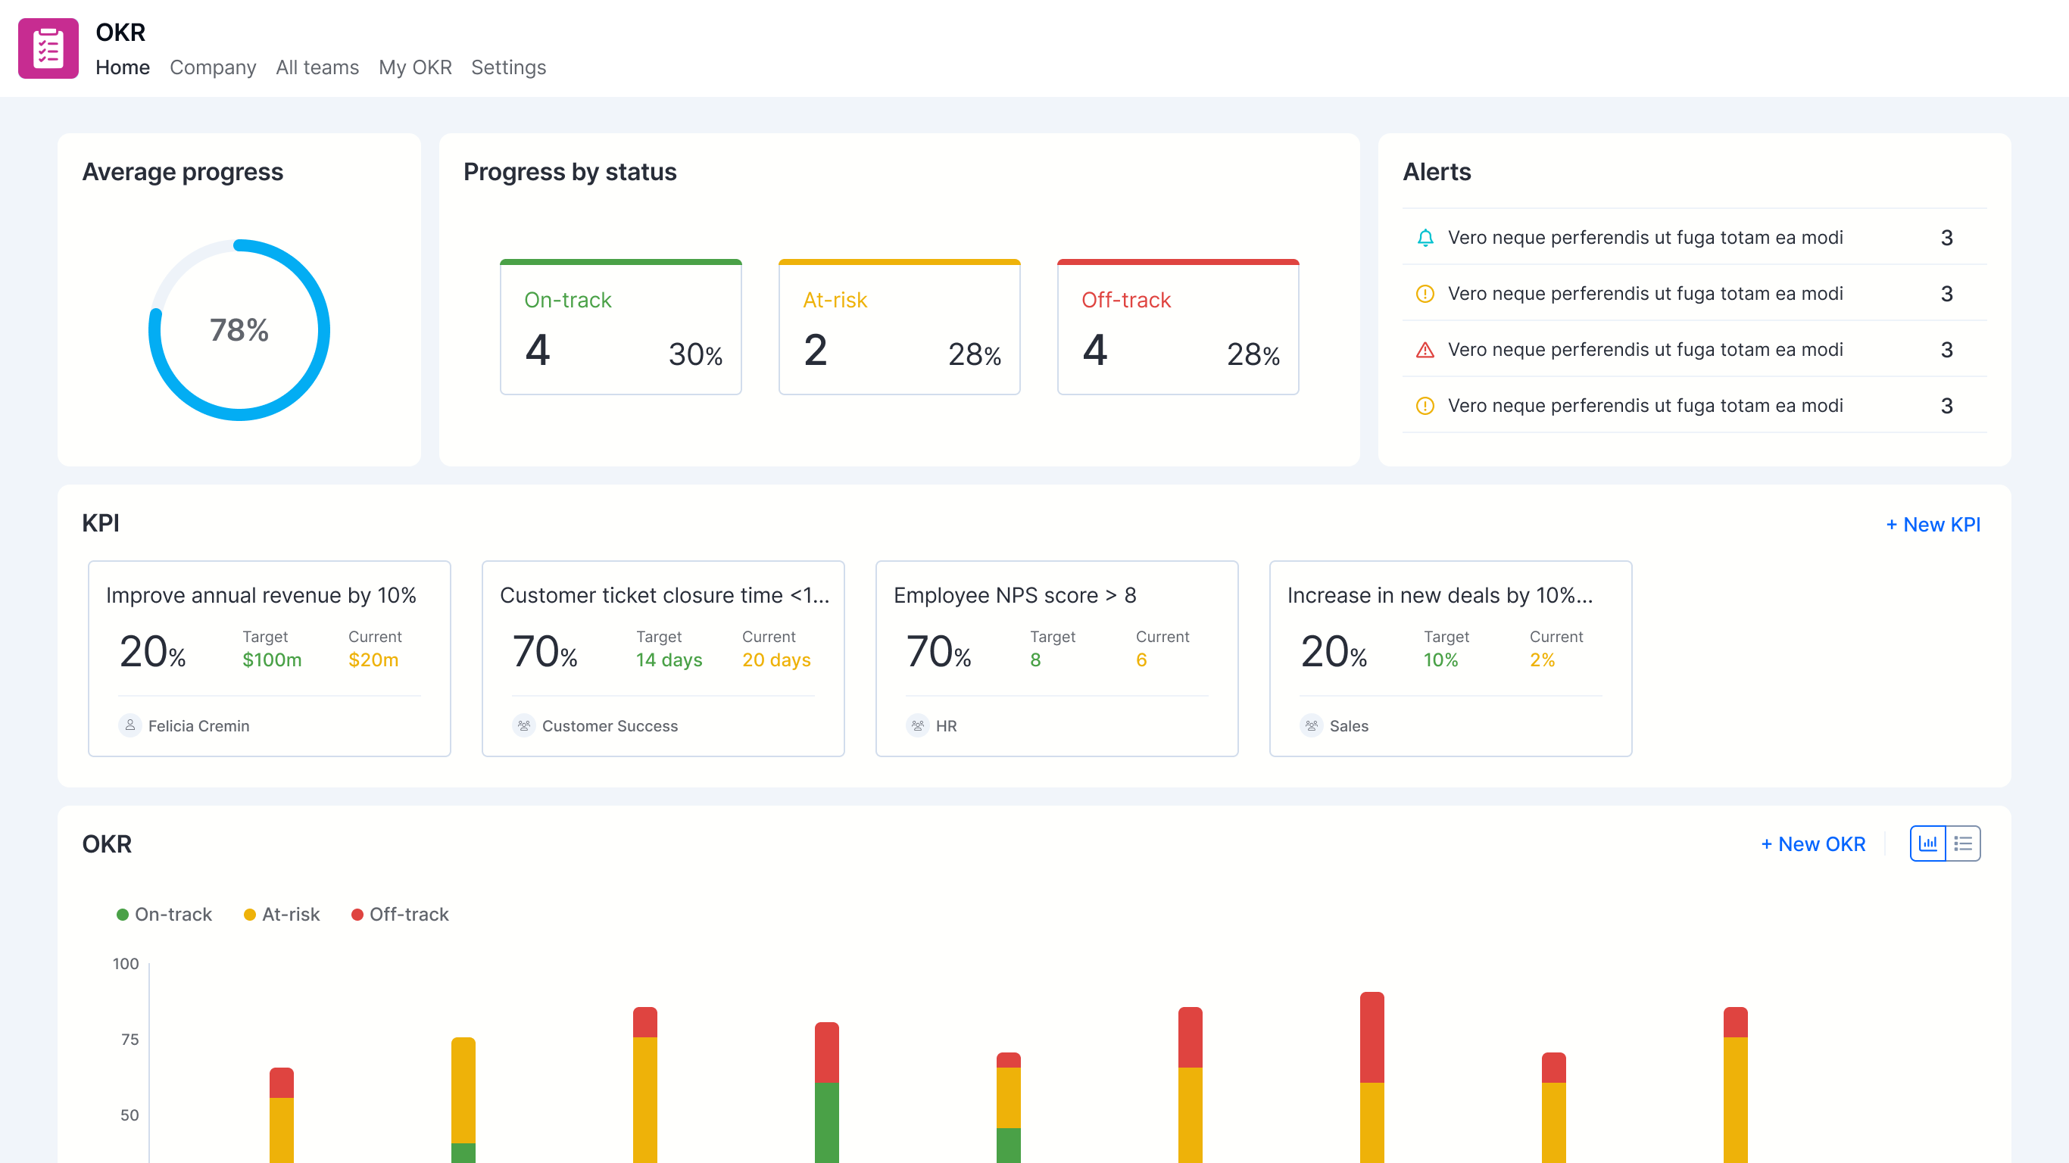The image size is (2069, 1163).
Task: Click the user avatar icon beside Felicia Cremin
Action: (x=130, y=725)
